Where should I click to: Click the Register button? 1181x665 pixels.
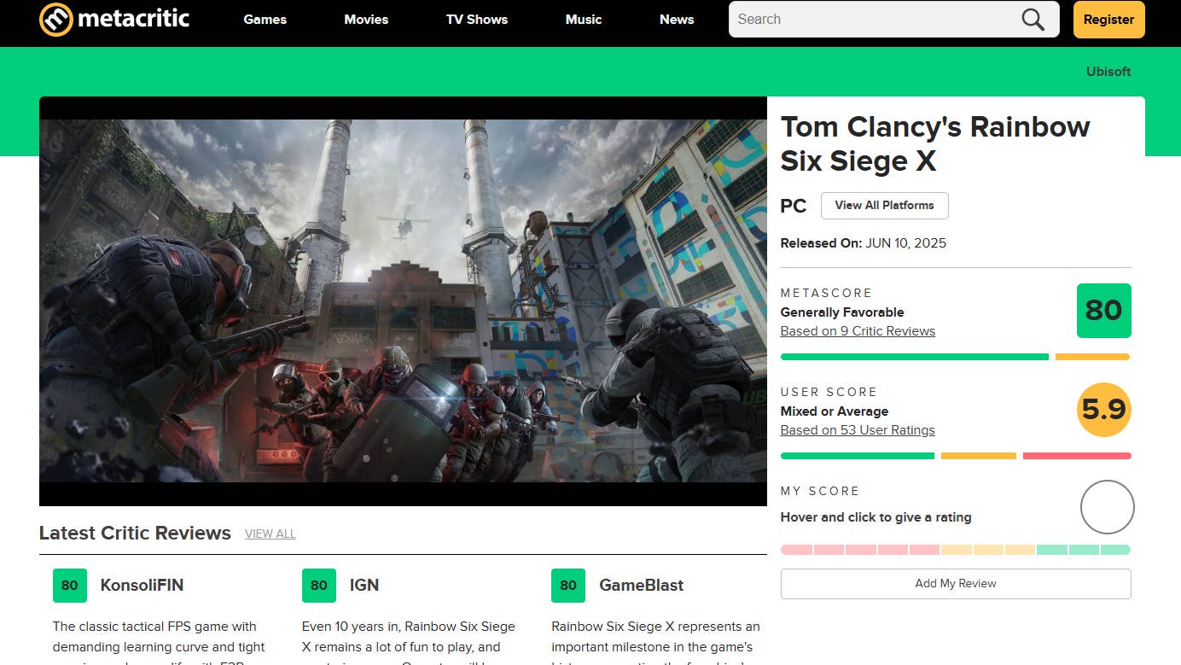pos(1108,19)
